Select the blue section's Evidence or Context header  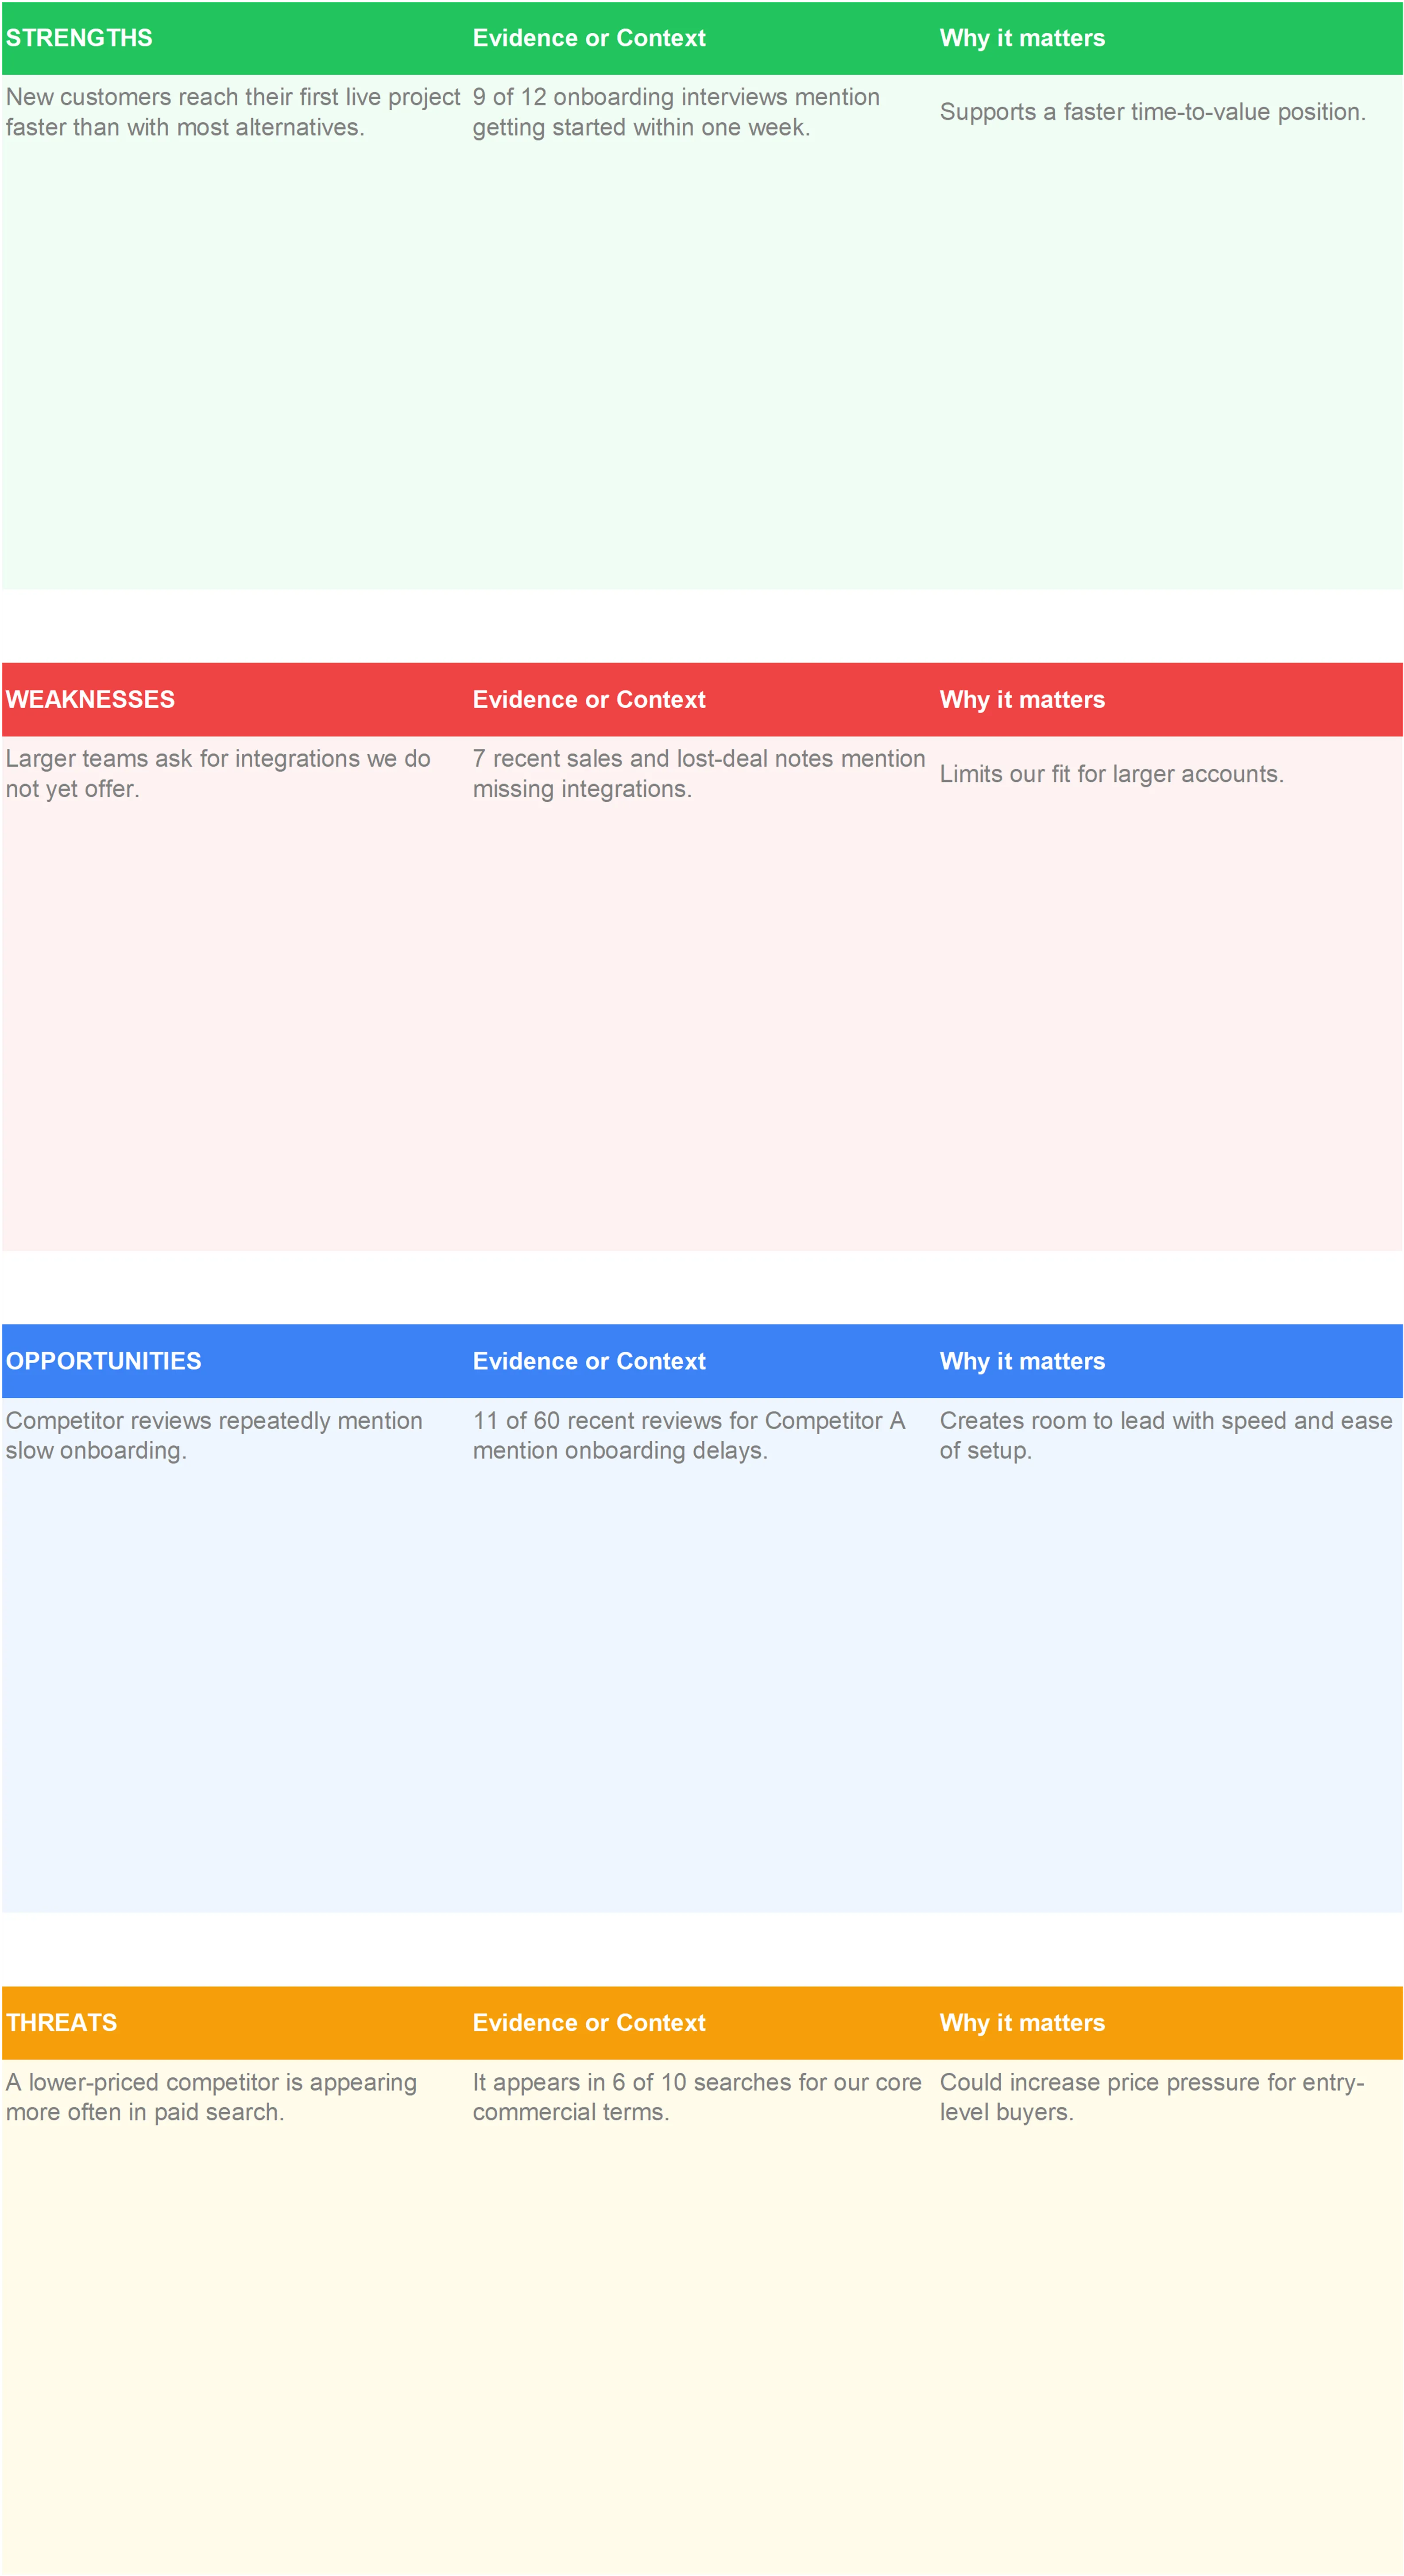(702, 1361)
